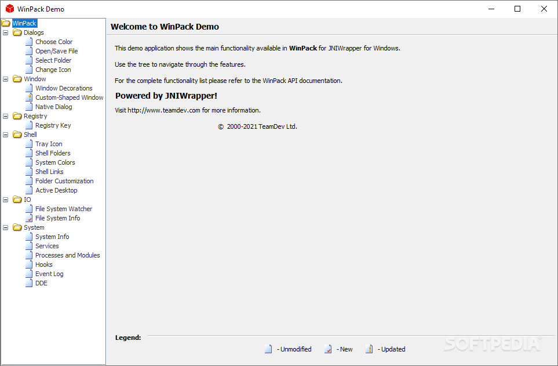This screenshot has height=366, width=558.
Task: Click the Registry folder icon
Action: [17, 116]
